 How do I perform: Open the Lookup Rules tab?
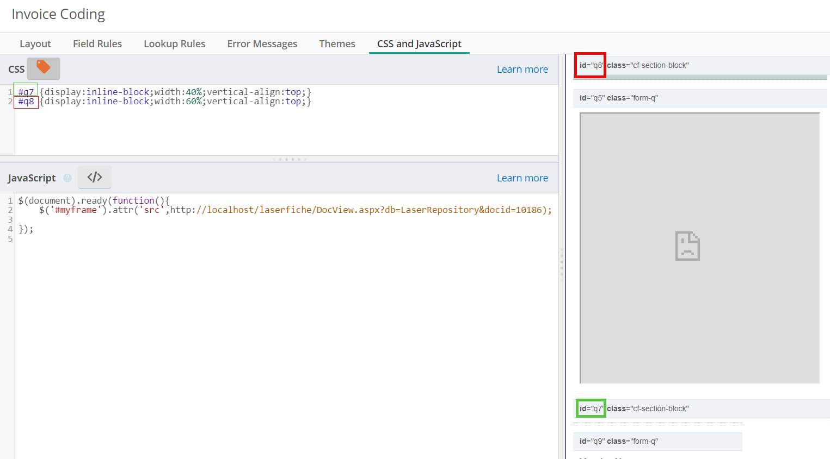(175, 43)
